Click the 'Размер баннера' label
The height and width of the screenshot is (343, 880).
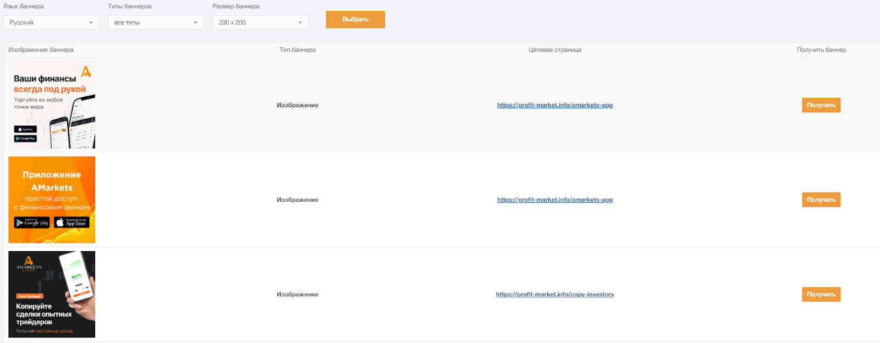coord(236,6)
